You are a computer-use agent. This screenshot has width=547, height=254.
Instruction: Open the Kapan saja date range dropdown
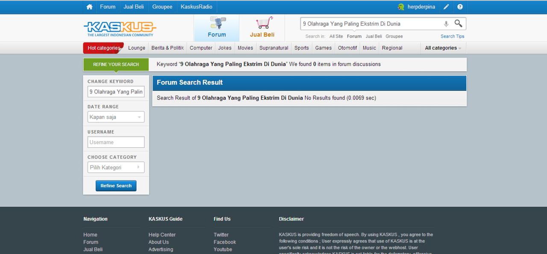click(116, 117)
